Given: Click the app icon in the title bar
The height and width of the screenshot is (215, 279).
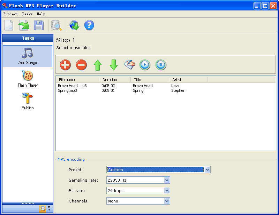Looking at the screenshot, I should tap(5, 6).
